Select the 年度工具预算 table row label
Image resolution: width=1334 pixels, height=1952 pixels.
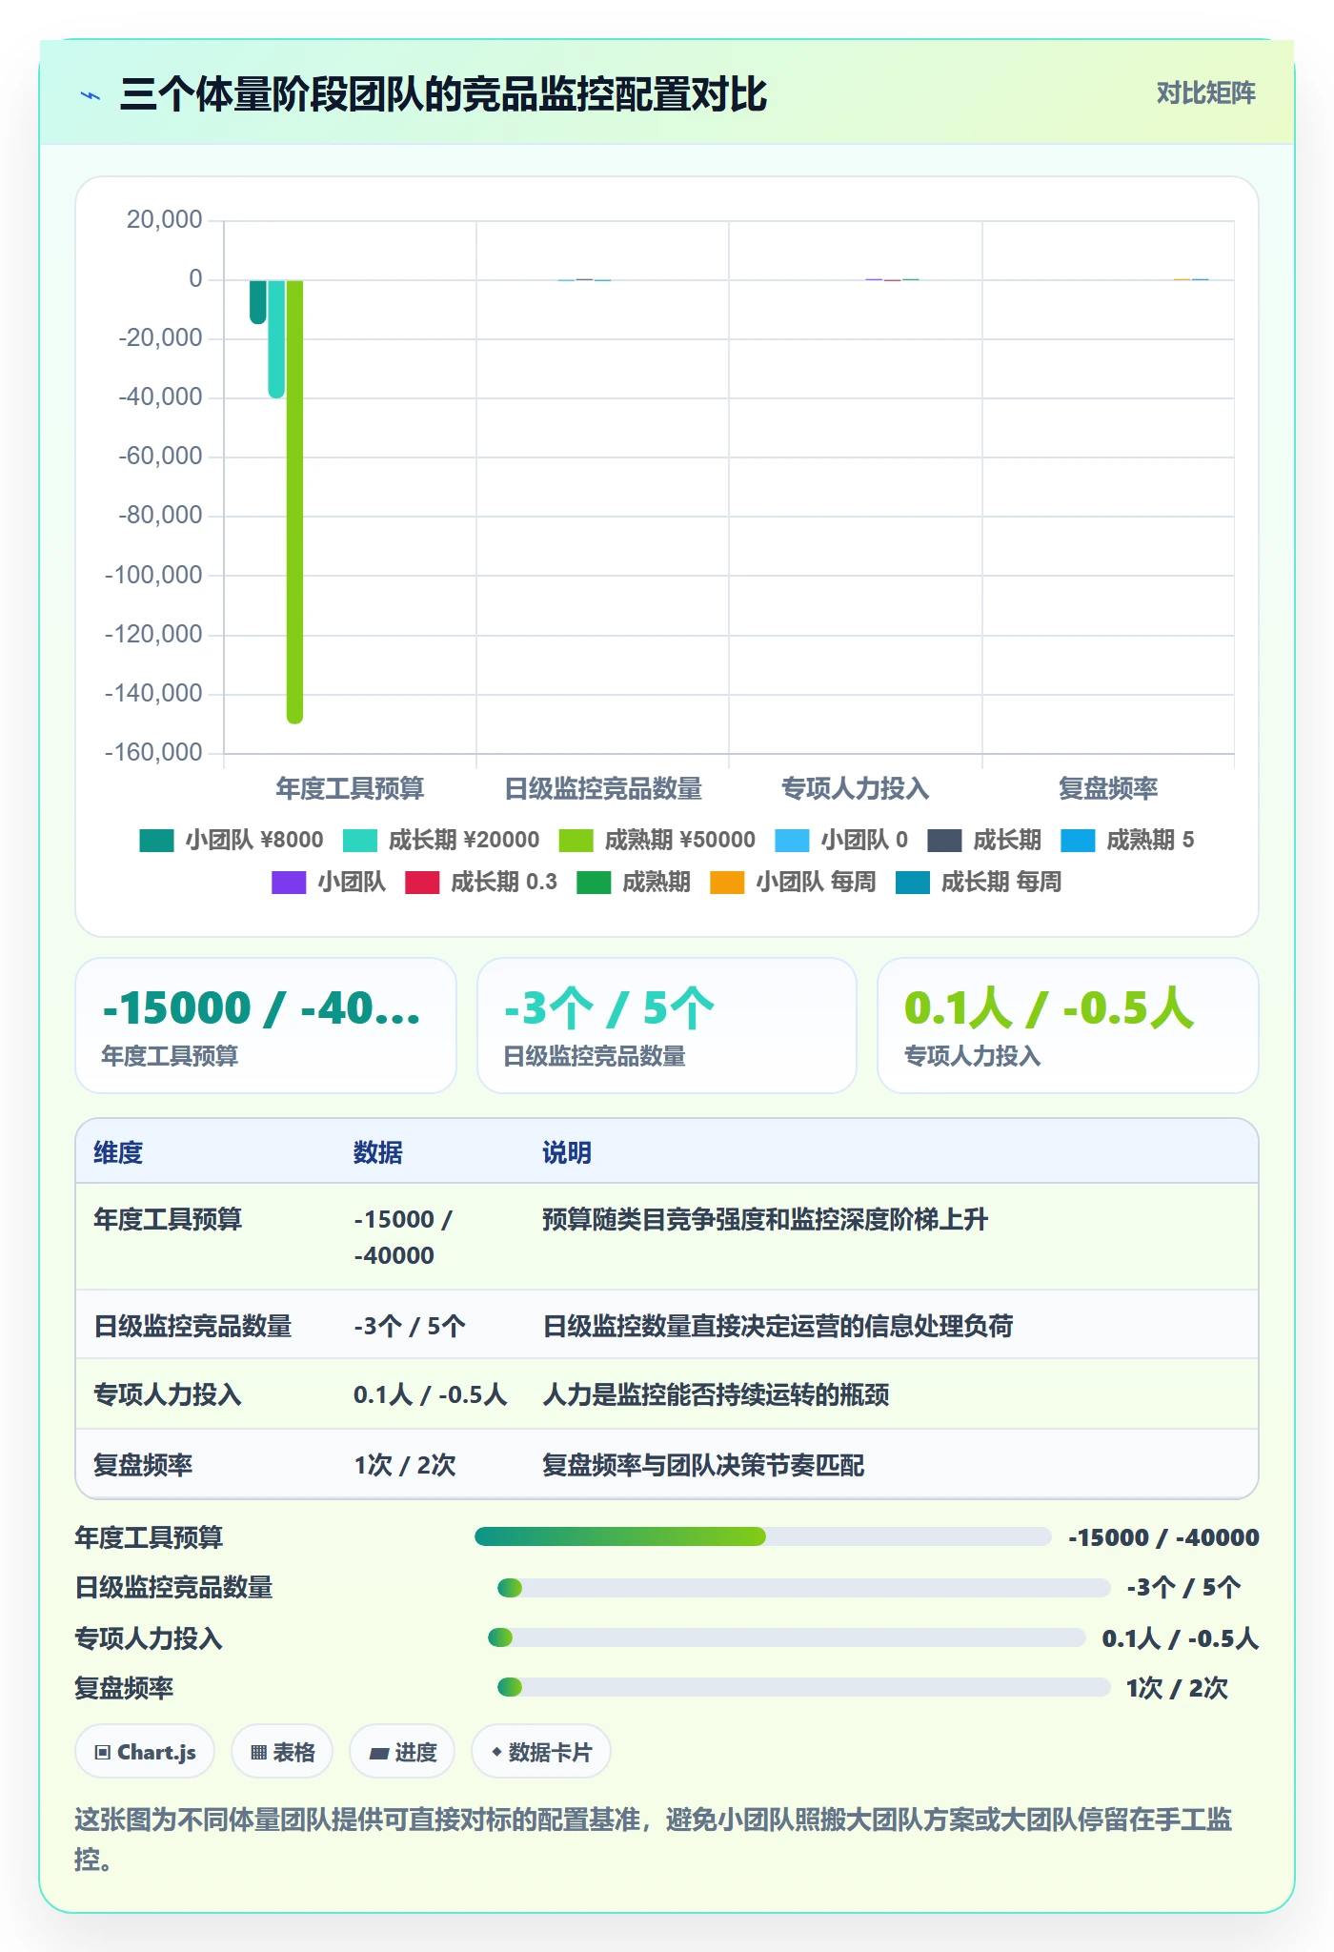[168, 1219]
